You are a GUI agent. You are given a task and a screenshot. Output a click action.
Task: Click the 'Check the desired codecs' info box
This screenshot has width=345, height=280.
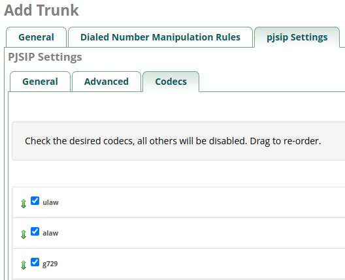(178, 141)
